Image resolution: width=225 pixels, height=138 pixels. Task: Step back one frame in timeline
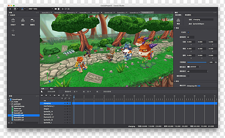[x=46, y=95]
